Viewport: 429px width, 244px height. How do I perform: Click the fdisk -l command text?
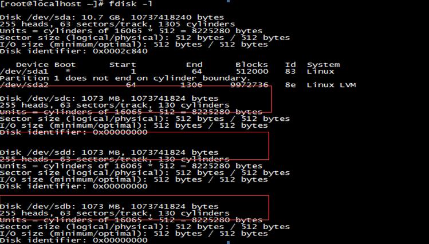point(131,4)
